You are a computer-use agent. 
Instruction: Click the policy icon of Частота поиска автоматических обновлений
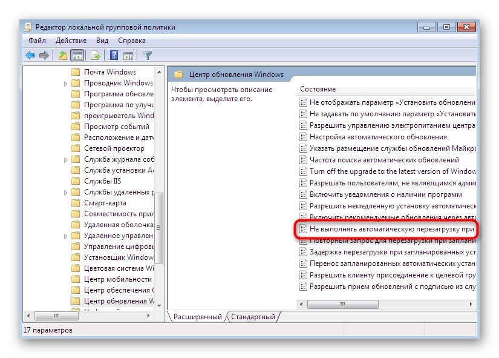[x=303, y=160]
